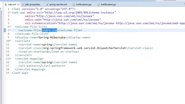
Task: Click line number 9 in the gutter
Action: click(x=8, y=37)
